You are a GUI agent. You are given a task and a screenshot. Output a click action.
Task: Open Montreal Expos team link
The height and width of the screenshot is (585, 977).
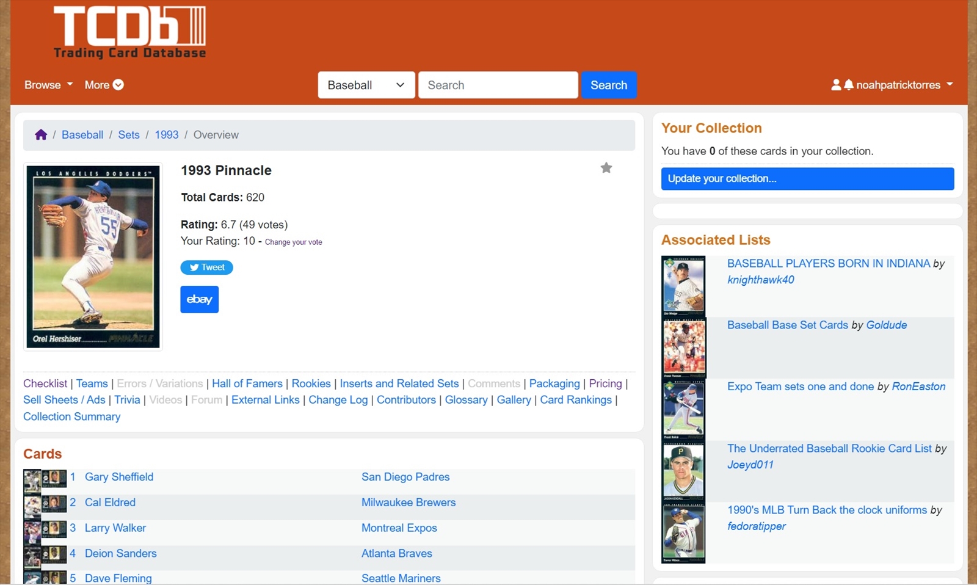click(399, 528)
